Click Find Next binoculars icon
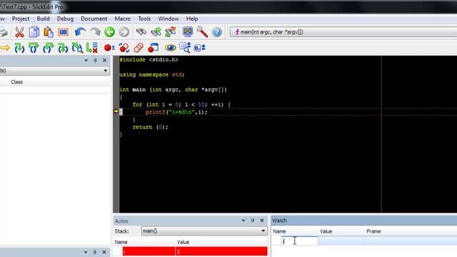Image resolution: width=457 pixels, height=257 pixels. [156, 31]
